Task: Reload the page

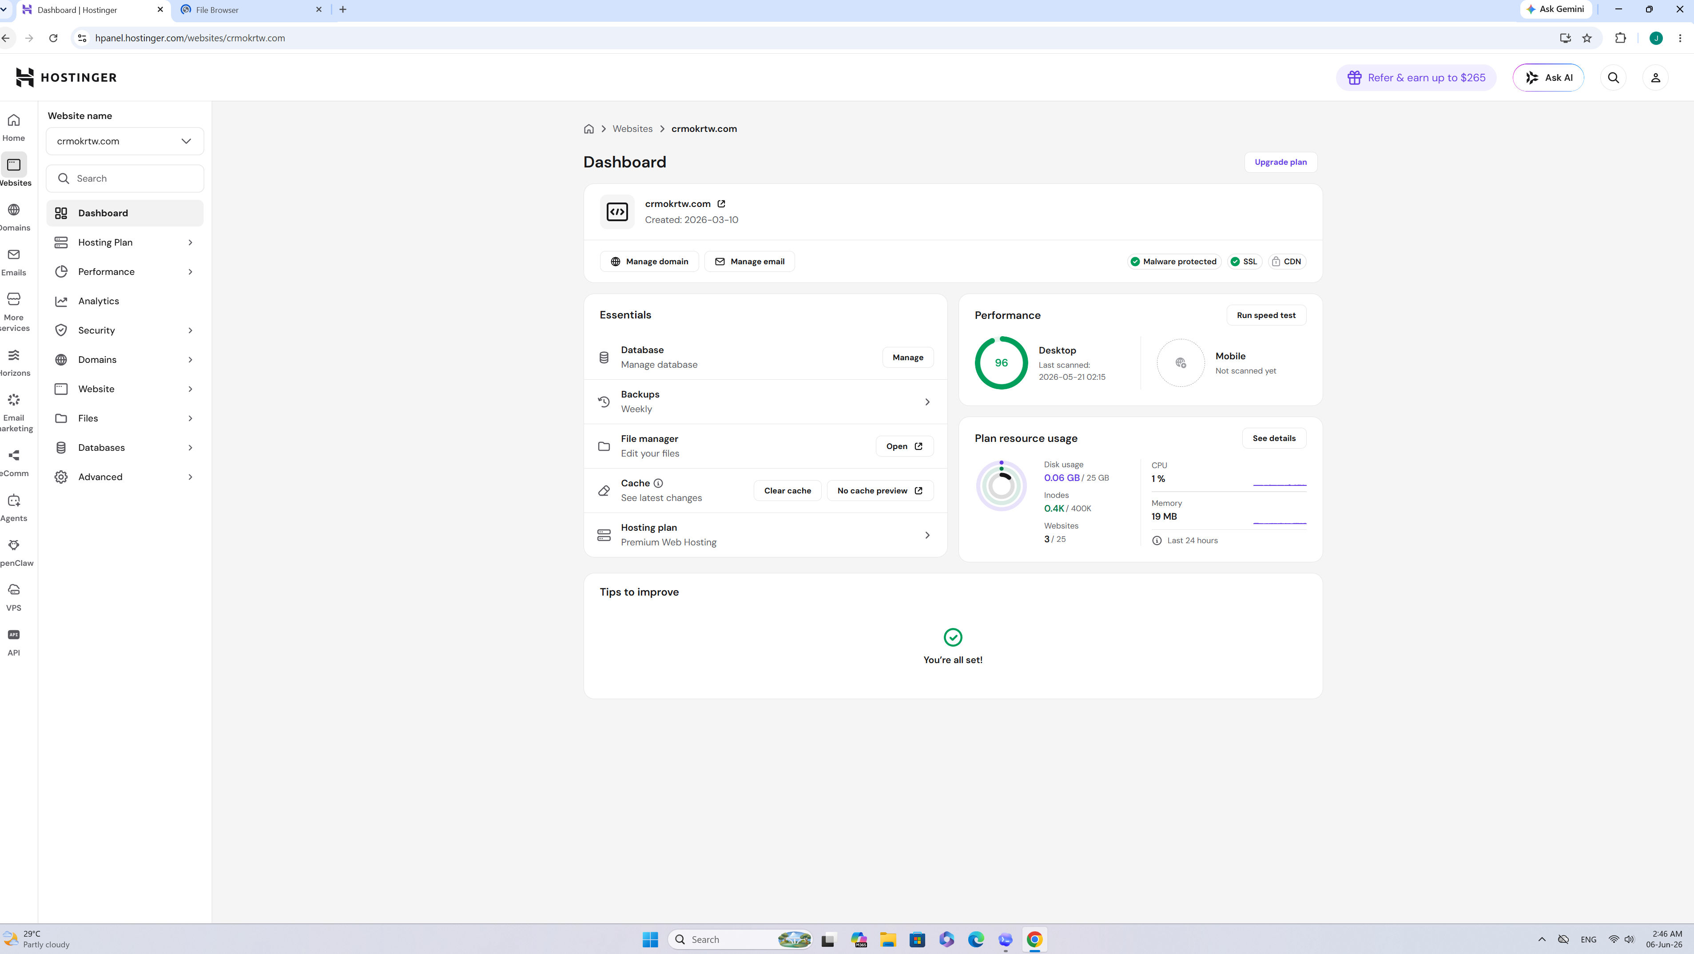Action: coord(53,38)
